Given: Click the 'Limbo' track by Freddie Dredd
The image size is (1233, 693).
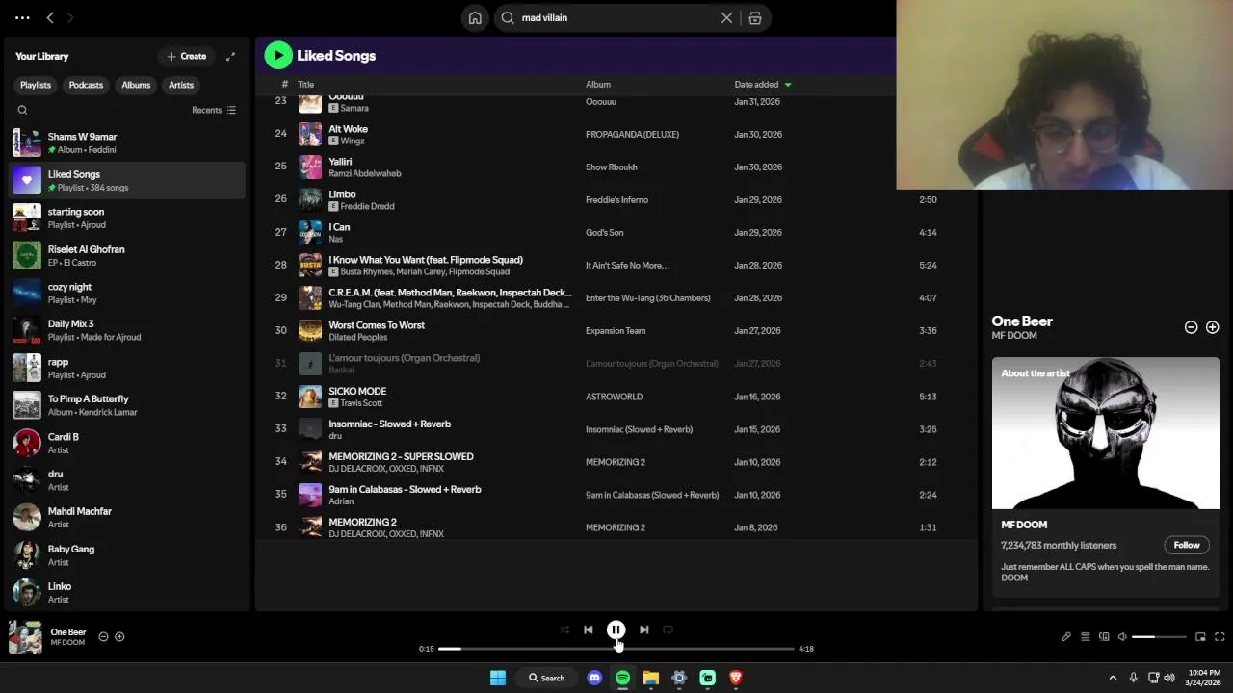Looking at the screenshot, I should click(x=342, y=194).
